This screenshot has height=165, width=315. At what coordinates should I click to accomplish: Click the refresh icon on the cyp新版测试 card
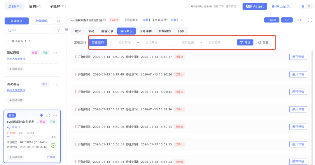click(48, 115)
